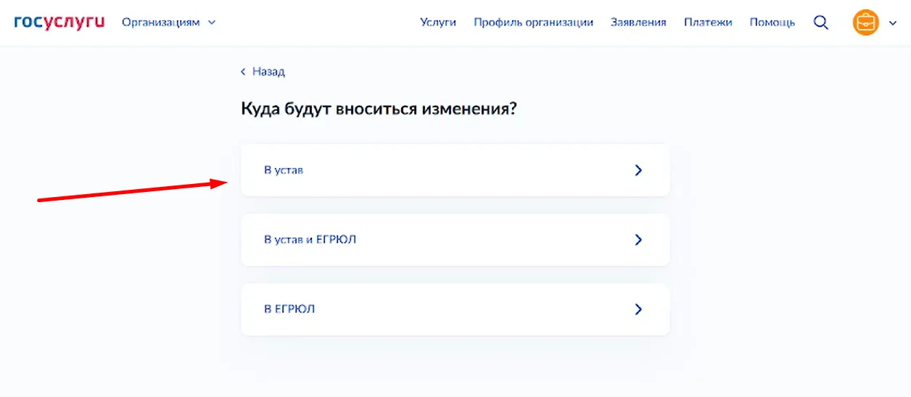Go back using the Назад link

[x=268, y=72]
